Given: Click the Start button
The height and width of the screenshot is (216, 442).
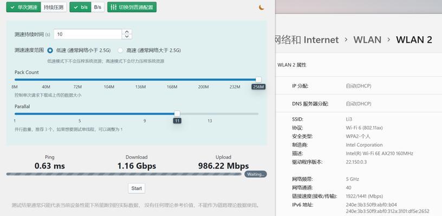Looking at the screenshot, I should tap(136, 188).
